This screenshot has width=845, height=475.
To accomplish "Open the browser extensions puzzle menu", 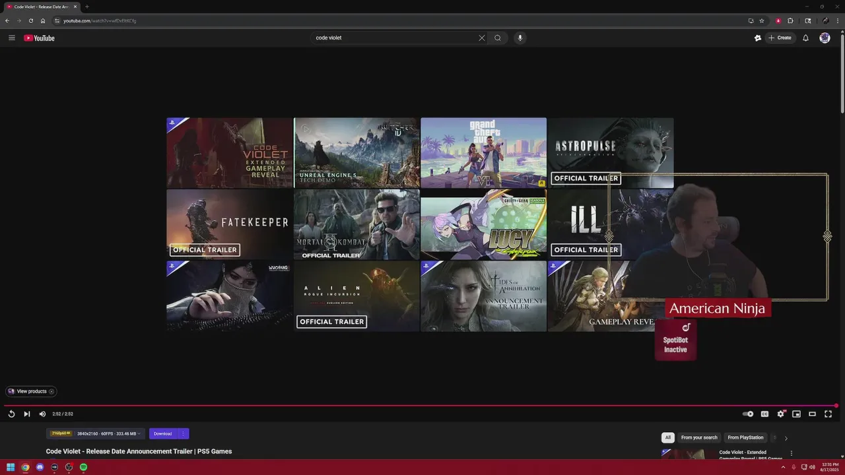I will point(790,20).
